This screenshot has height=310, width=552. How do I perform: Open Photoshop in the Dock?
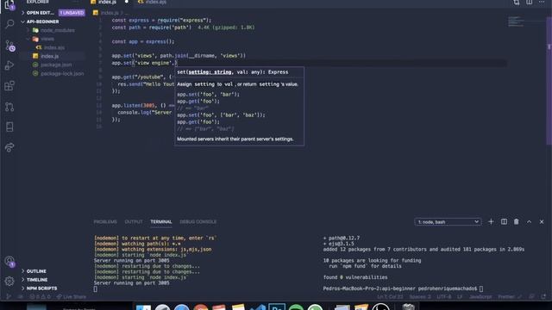[277, 307]
